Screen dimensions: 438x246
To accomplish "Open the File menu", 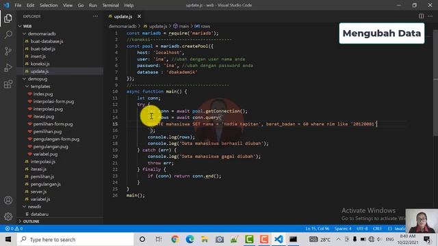I will [18, 5].
